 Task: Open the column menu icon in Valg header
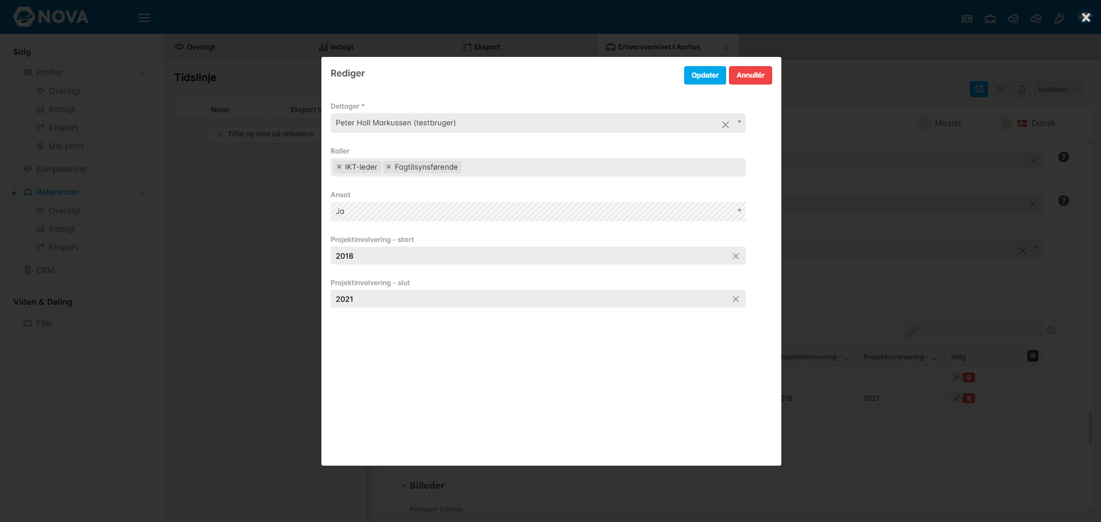click(x=1033, y=356)
